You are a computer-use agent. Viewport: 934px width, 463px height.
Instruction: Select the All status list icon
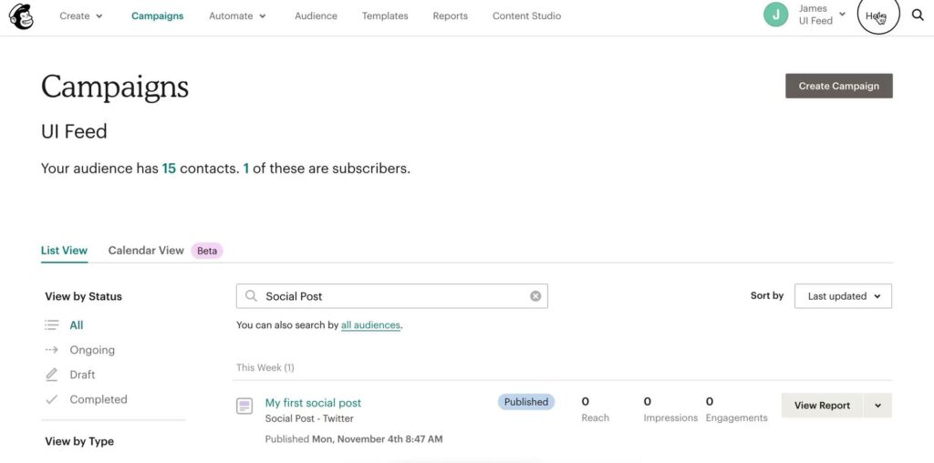pos(52,325)
